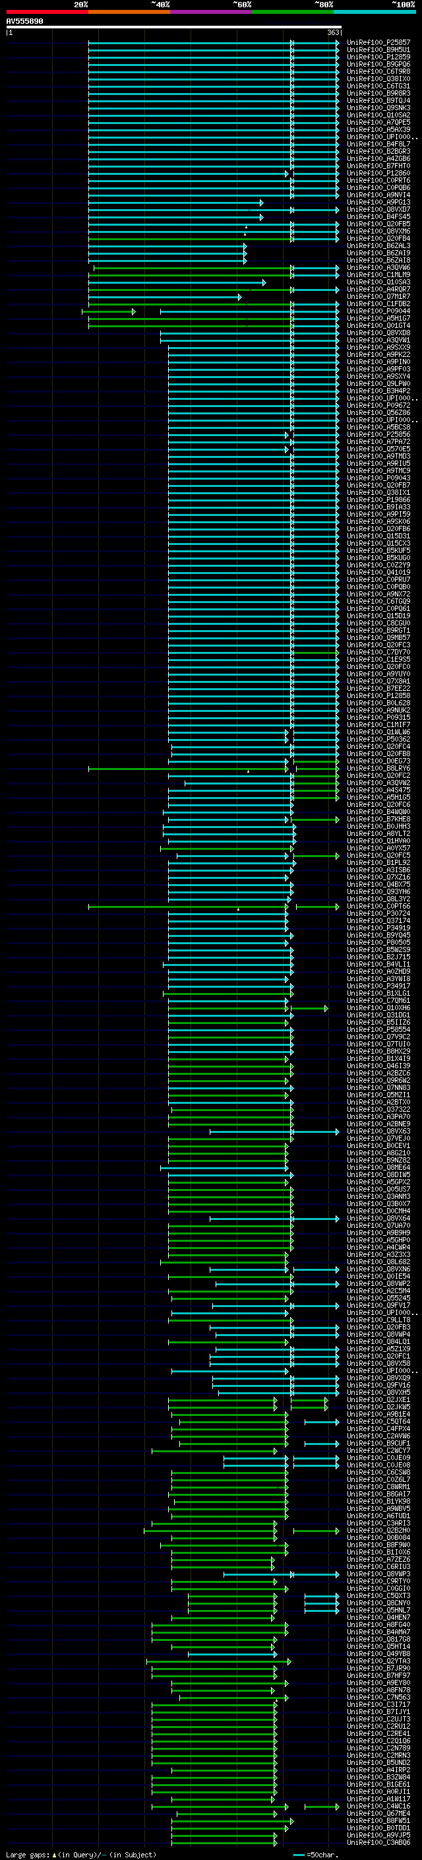Select the UniRef100_A5AX39 label

[x=378, y=129]
